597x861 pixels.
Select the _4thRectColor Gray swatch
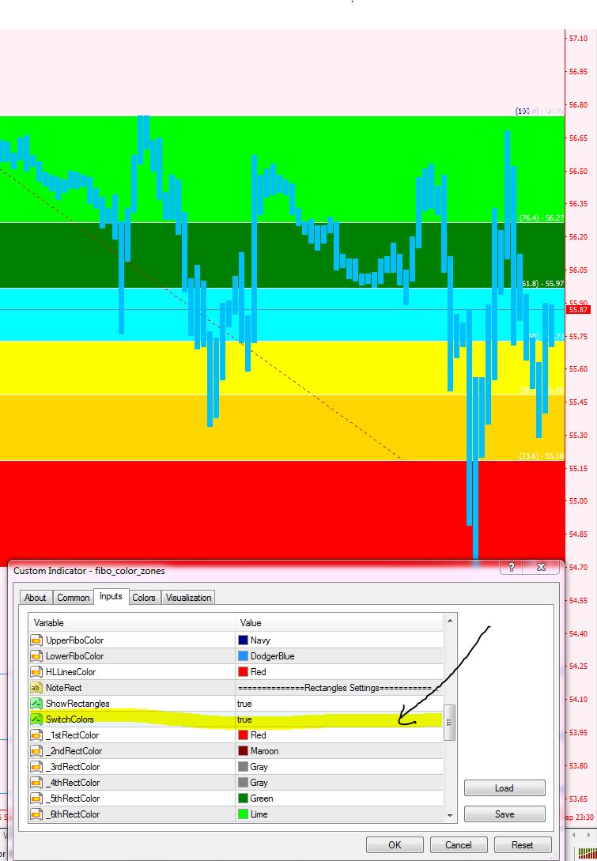click(243, 783)
